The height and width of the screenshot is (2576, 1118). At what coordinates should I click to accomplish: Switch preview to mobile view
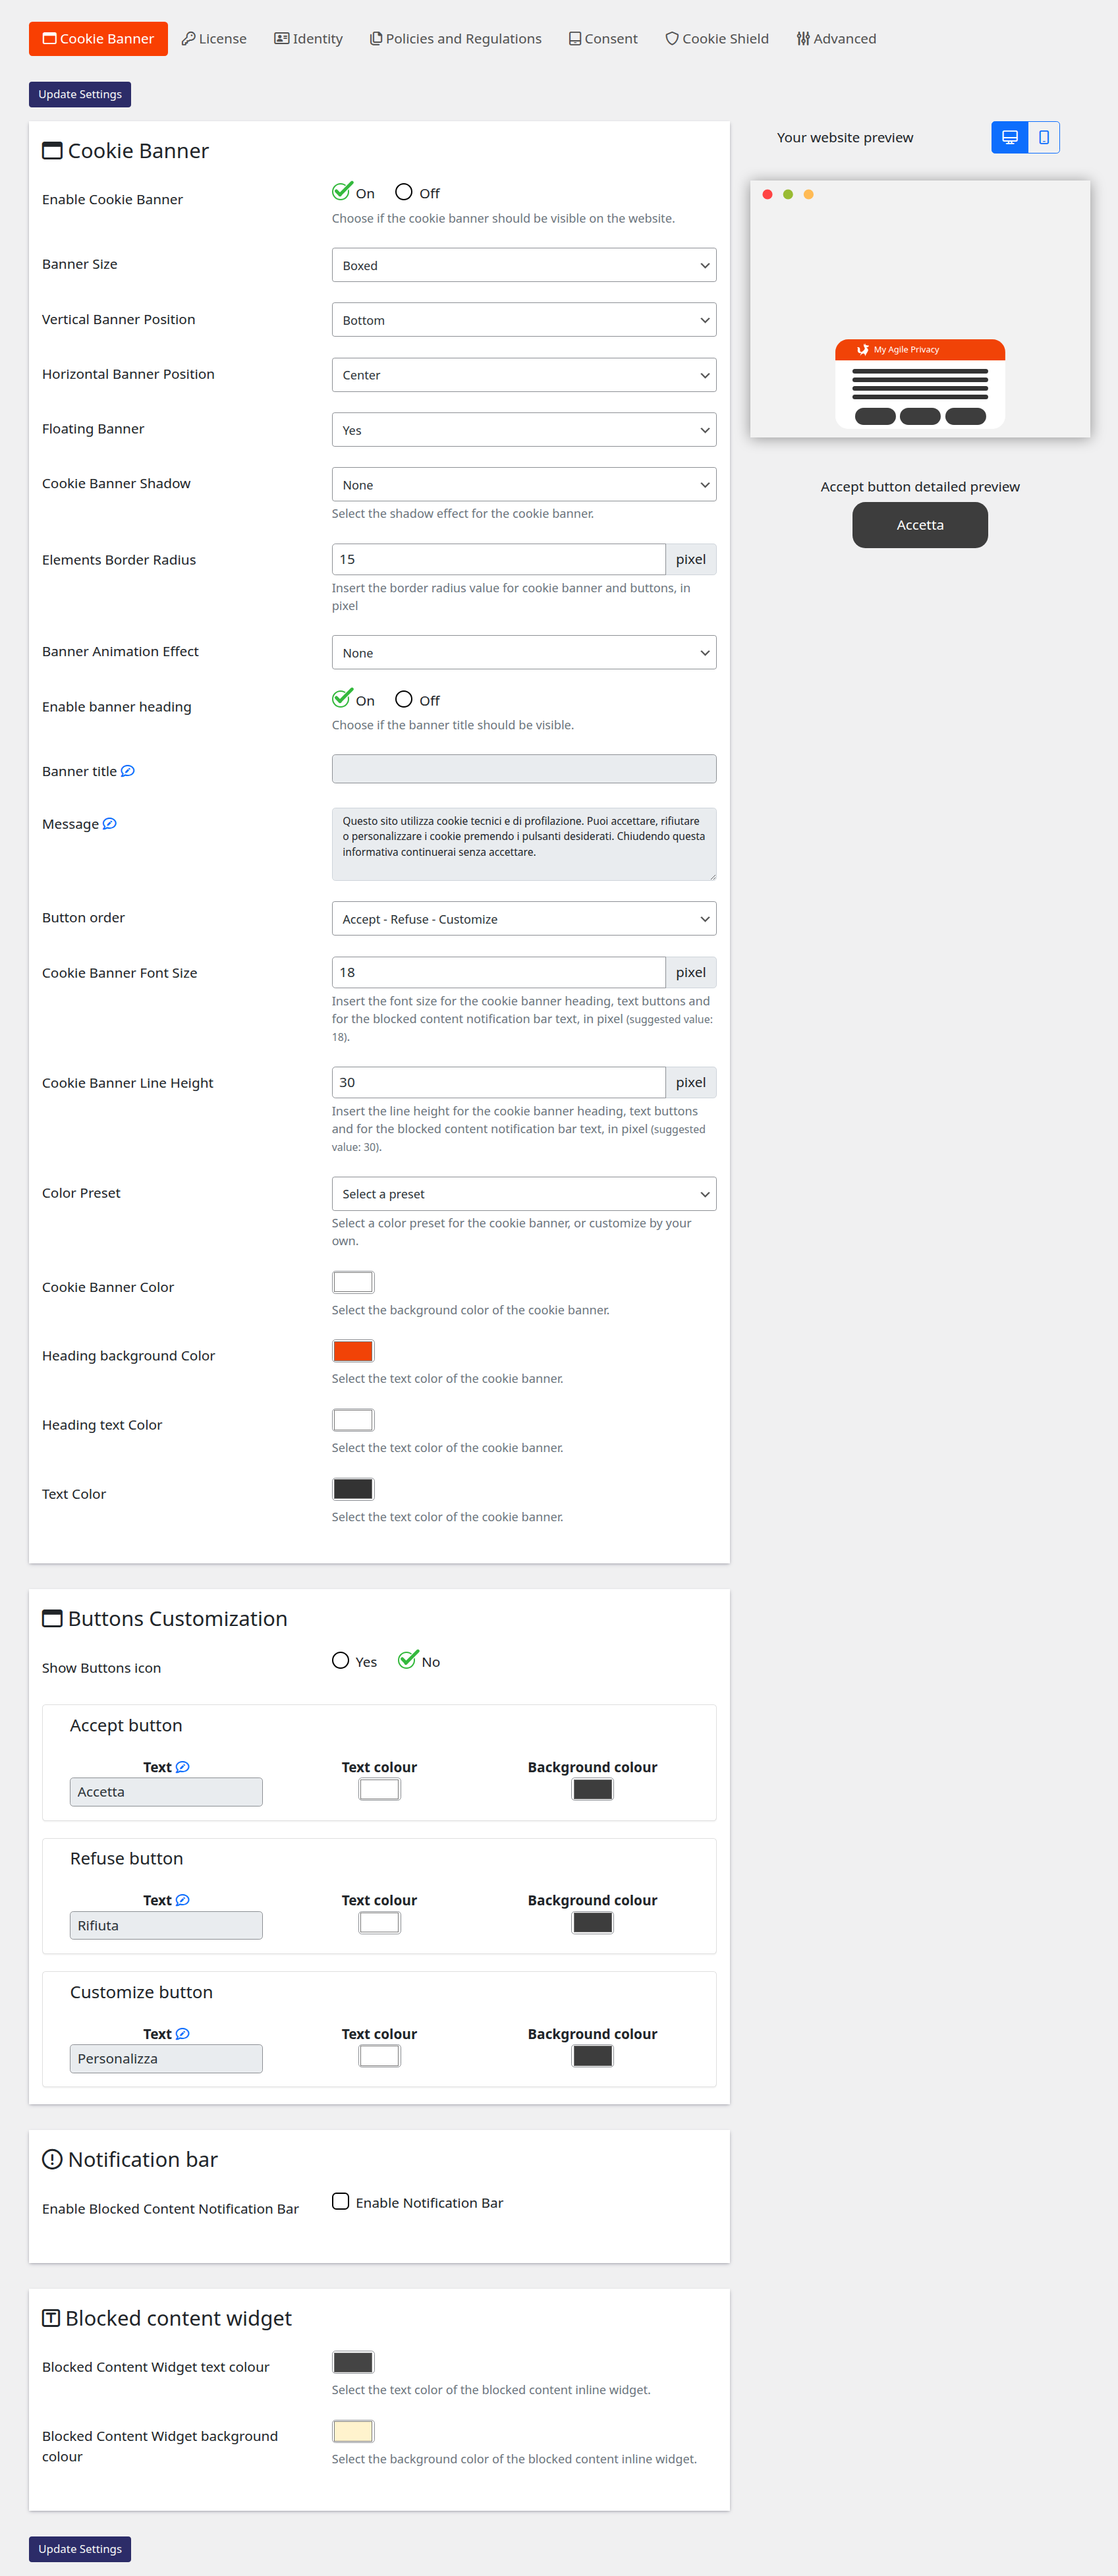pyautogui.click(x=1044, y=137)
